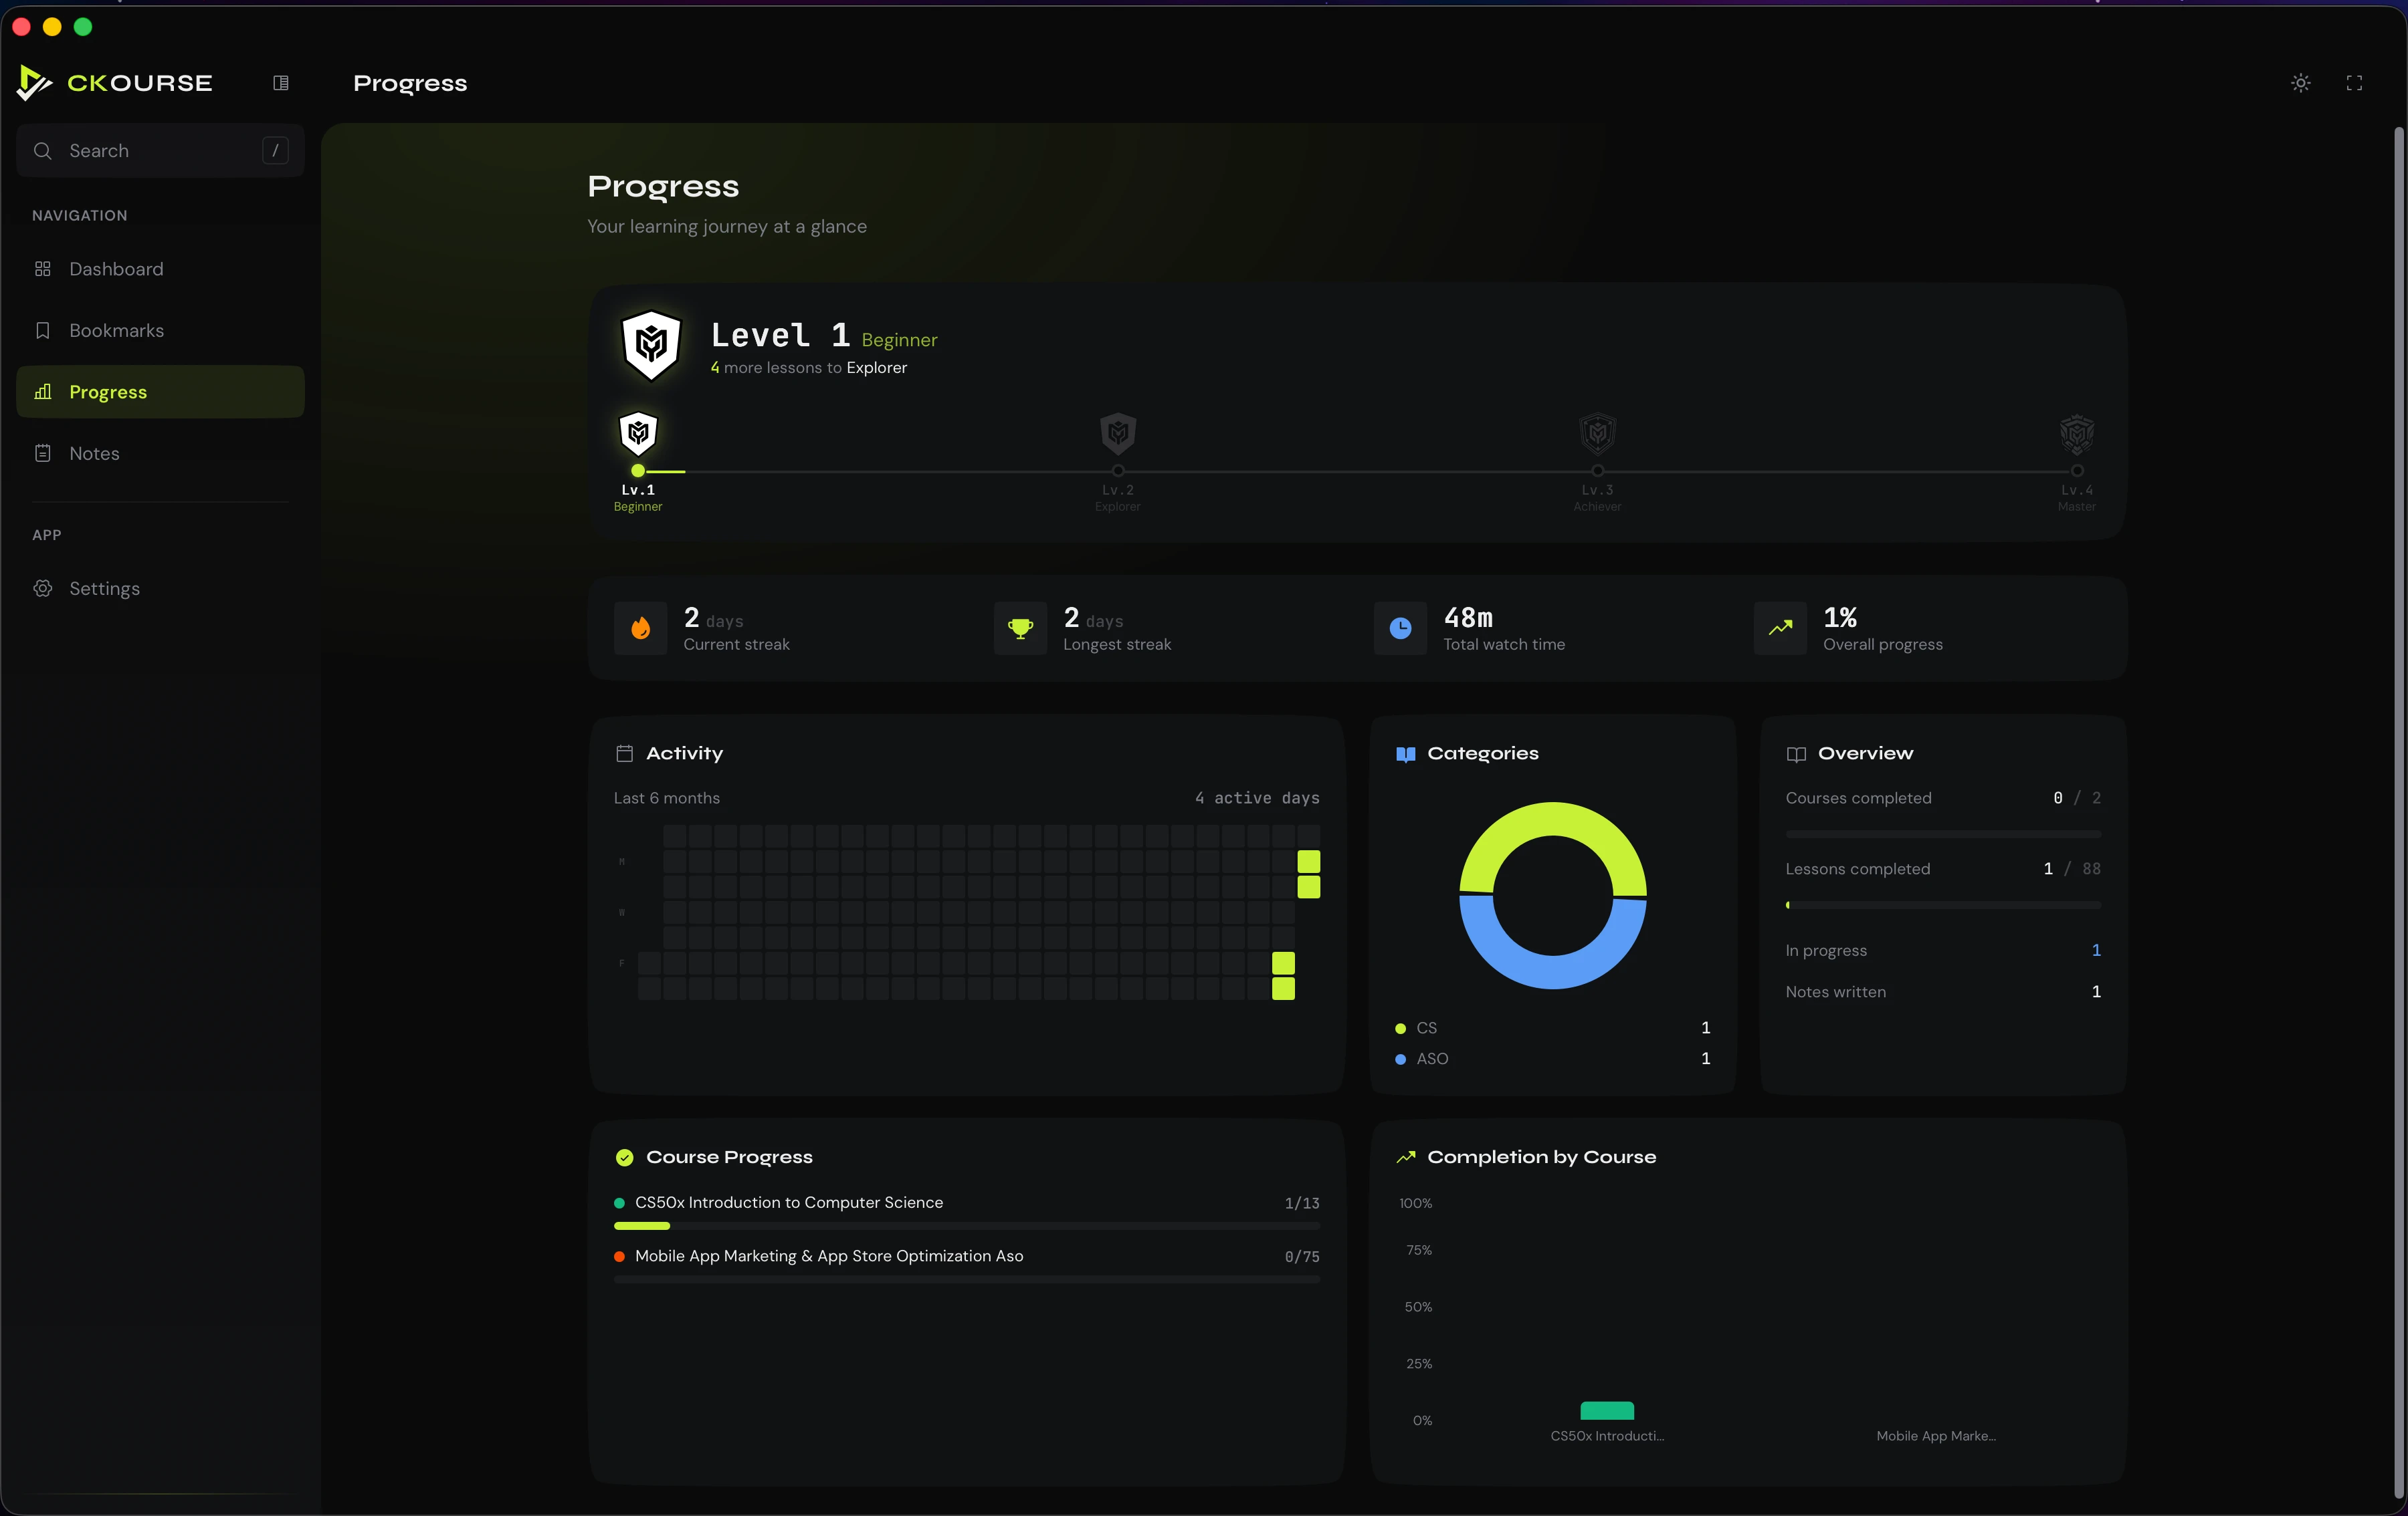2408x1516 pixels.
Task: Collapse the sidebar with the panel icon
Action: (x=281, y=83)
